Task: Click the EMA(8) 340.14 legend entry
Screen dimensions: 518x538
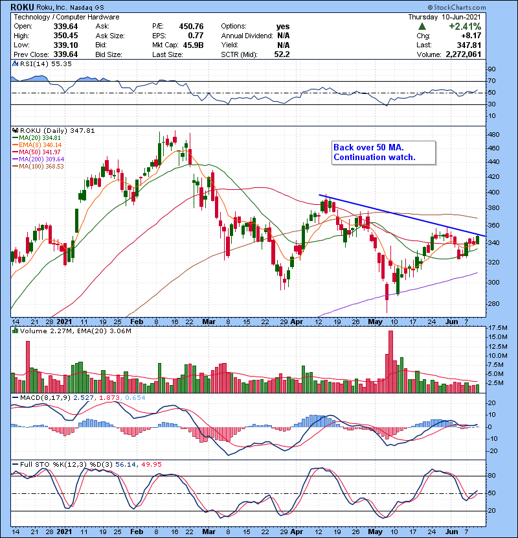Action: click(x=38, y=145)
